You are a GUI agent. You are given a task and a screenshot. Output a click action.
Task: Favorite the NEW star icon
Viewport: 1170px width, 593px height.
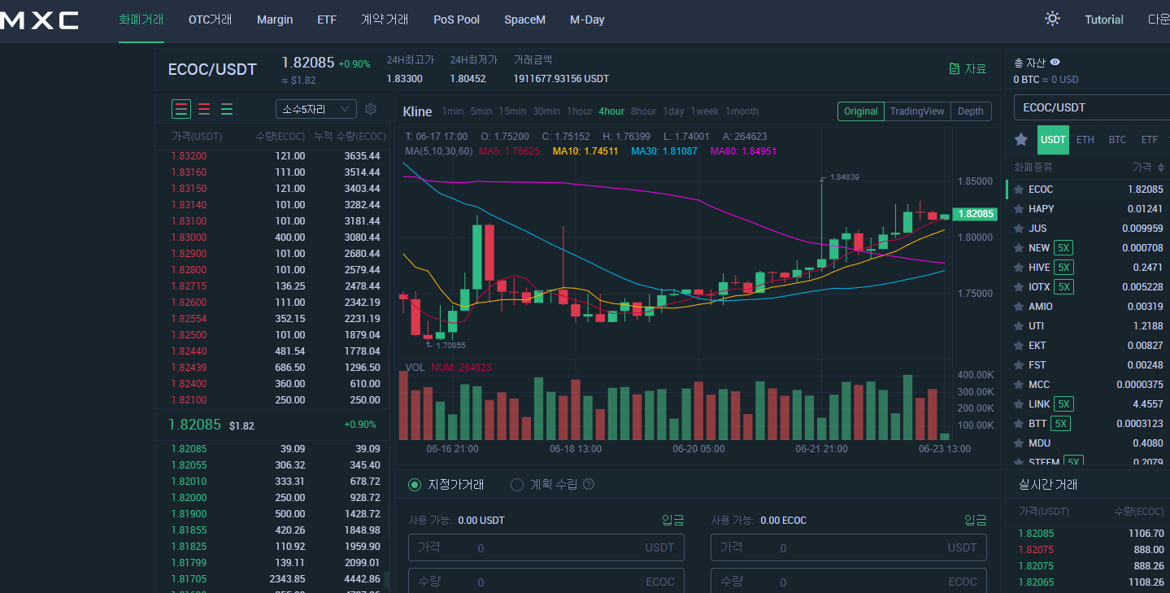(1019, 248)
